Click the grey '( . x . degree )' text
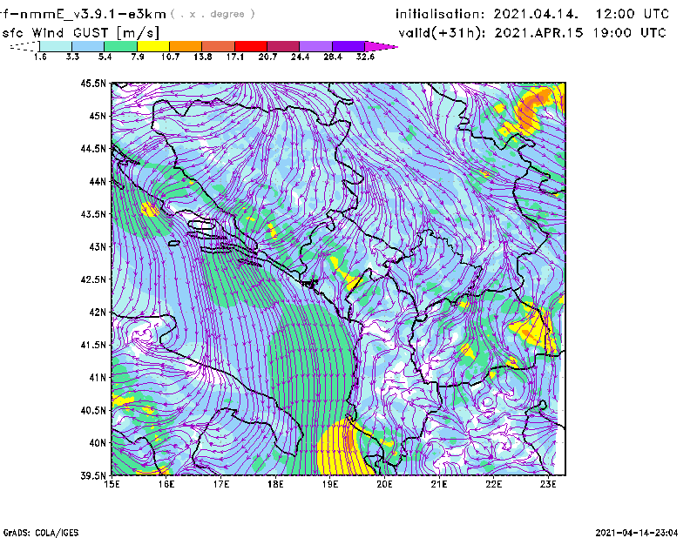The image size is (697, 538). tap(213, 14)
